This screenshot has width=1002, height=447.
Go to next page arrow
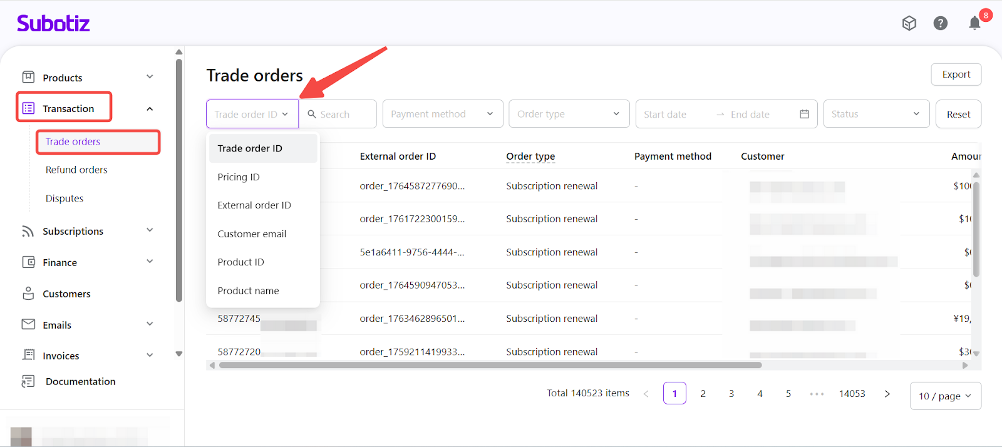coord(887,394)
